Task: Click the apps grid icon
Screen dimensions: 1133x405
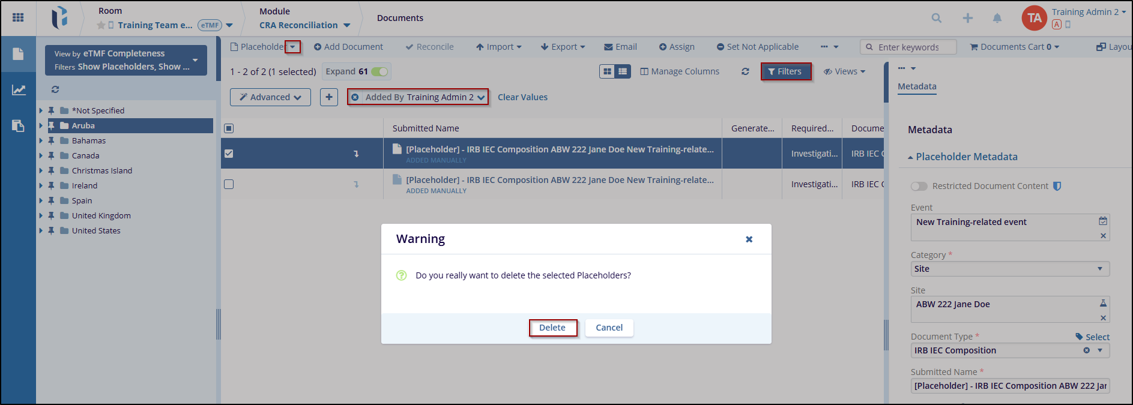Action: (x=18, y=17)
